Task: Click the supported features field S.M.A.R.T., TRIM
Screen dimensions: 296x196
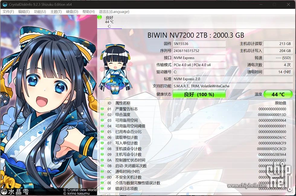Action: (x=233, y=86)
